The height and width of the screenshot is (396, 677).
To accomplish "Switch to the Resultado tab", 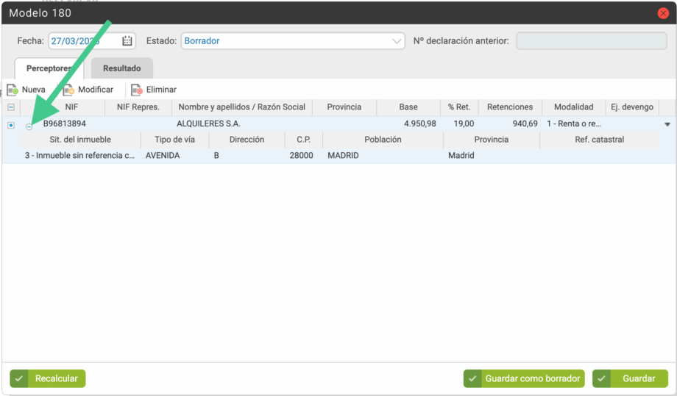I will pos(121,68).
